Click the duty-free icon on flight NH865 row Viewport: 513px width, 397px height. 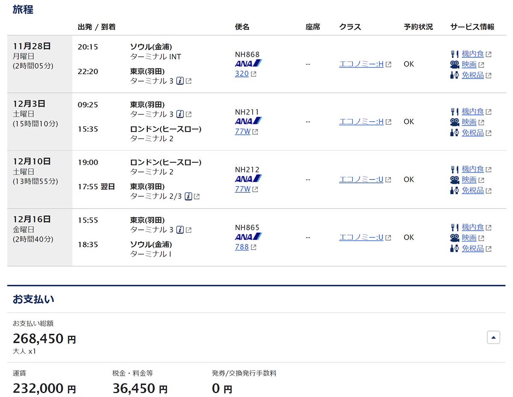click(x=454, y=248)
